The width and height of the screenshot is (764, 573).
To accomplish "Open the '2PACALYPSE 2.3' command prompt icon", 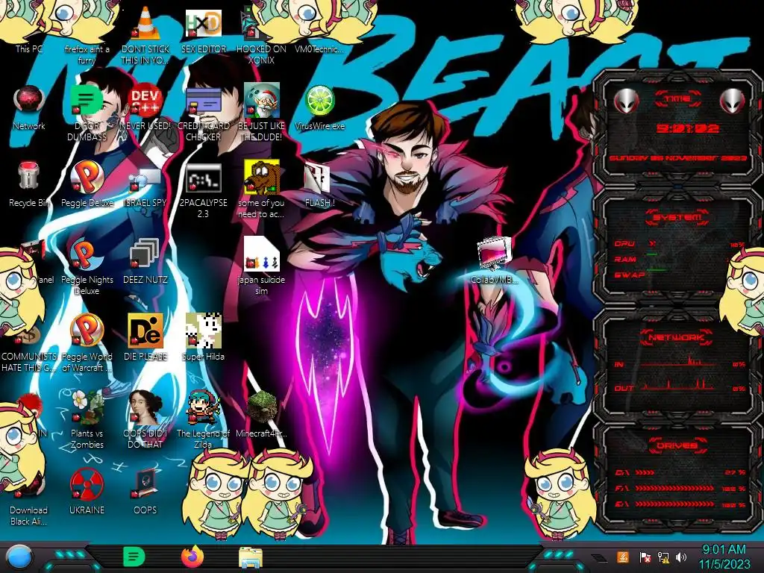I will (x=203, y=190).
